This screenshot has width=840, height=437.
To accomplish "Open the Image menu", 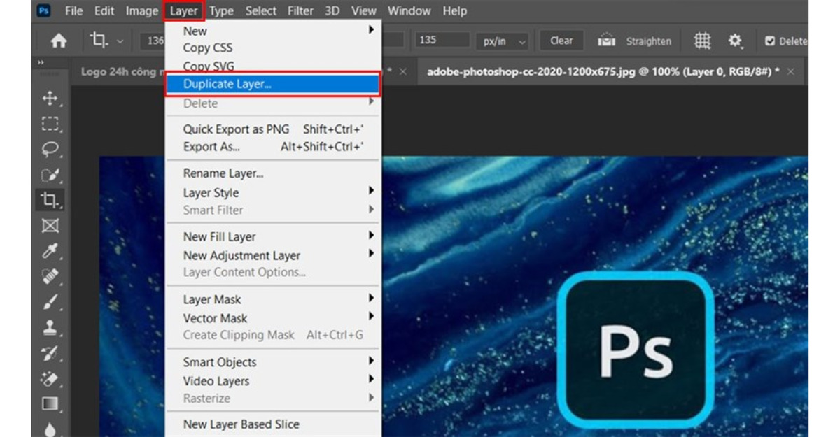I will tap(142, 11).
